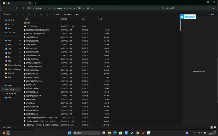Open 主文件夹 in navigation pane
218x136 pixels.
pos(10,24)
